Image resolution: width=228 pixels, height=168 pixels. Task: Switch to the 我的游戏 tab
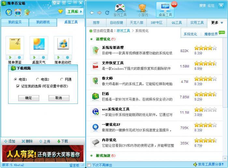tap(43, 22)
